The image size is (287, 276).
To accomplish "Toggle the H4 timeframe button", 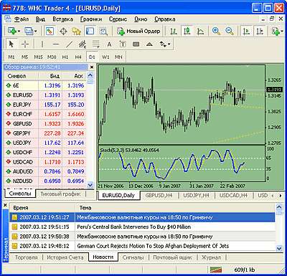I will [78, 57].
